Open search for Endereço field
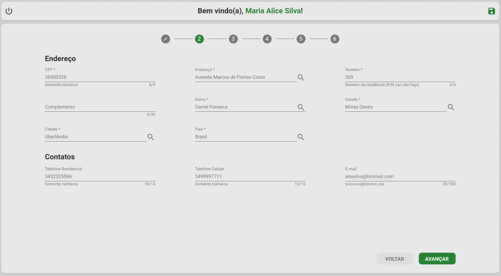Screen dimensions: 501x276 tap(301, 77)
